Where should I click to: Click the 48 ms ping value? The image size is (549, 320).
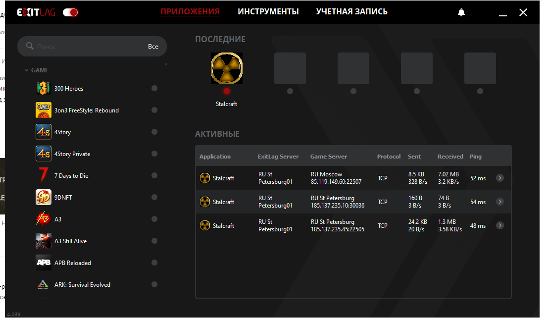click(x=478, y=226)
